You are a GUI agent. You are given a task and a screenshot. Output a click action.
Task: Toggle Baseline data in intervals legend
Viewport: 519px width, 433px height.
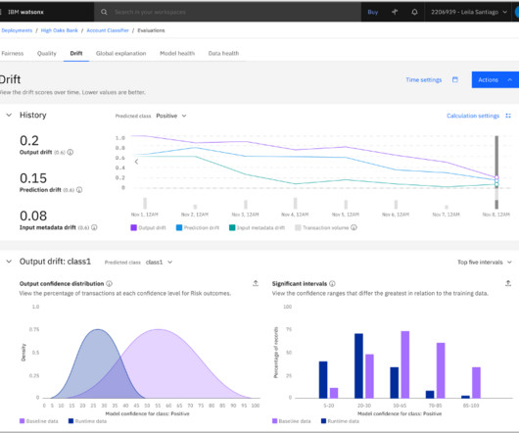click(291, 421)
